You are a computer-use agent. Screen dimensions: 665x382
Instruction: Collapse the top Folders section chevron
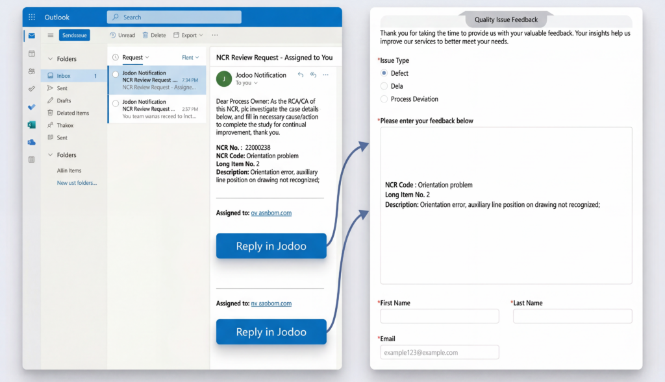tap(50, 59)
